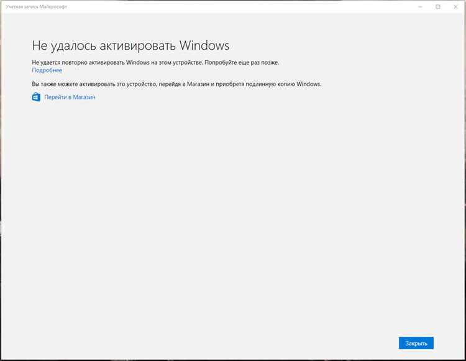The image size is (466, 361).
Task: Select the heading Не удалось активировать Windows
Action: [x=130, y=46]
